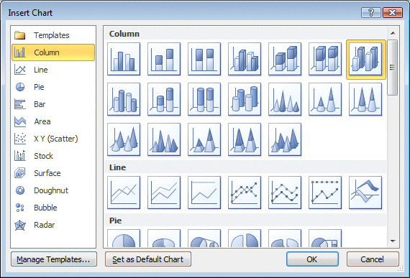Choose the Stacked Cylinder chart
410x278 pixels.
(x=164, y=99)
